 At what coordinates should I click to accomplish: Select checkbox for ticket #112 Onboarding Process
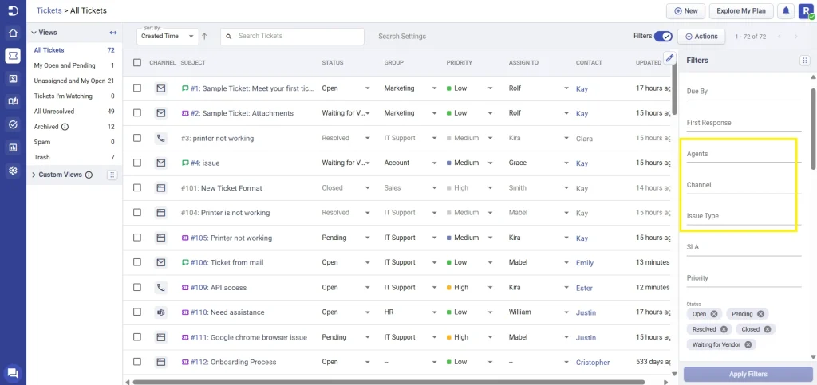(x=137, y=362)
